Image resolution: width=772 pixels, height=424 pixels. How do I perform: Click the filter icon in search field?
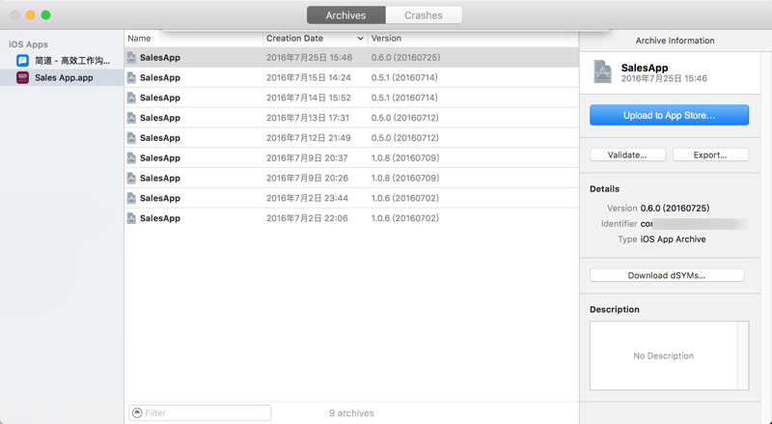click(x=137, y=412)
